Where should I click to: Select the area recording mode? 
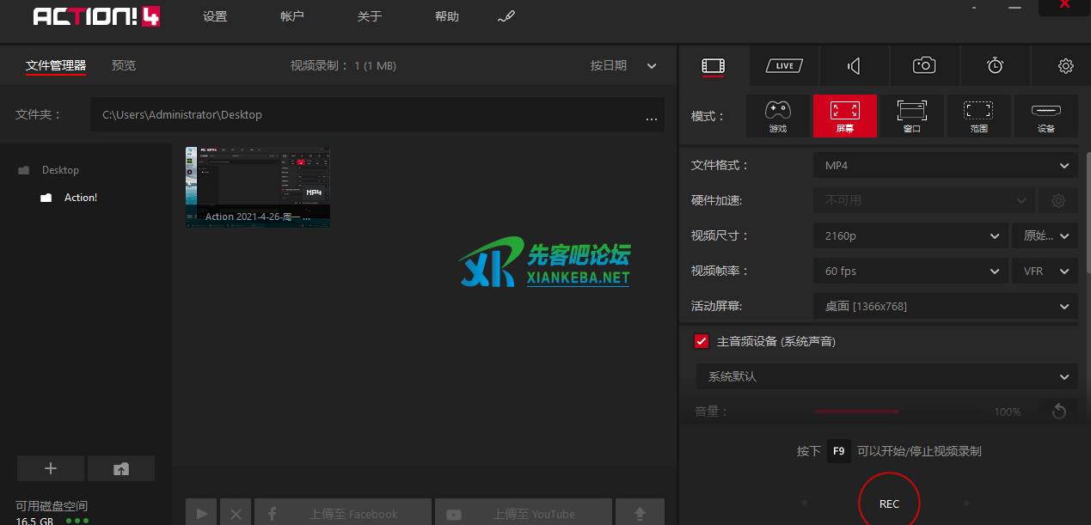pyautogui.click(x=978, y=116)
